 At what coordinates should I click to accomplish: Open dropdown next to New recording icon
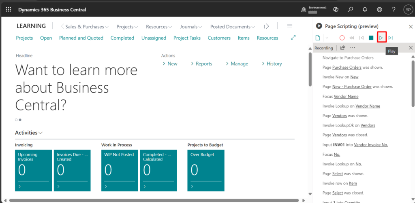coord(327,38)
